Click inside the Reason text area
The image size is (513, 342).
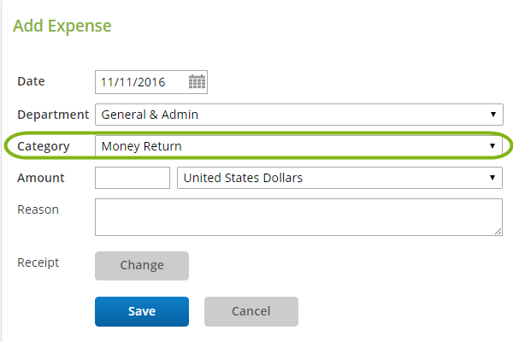coord(298,217)
